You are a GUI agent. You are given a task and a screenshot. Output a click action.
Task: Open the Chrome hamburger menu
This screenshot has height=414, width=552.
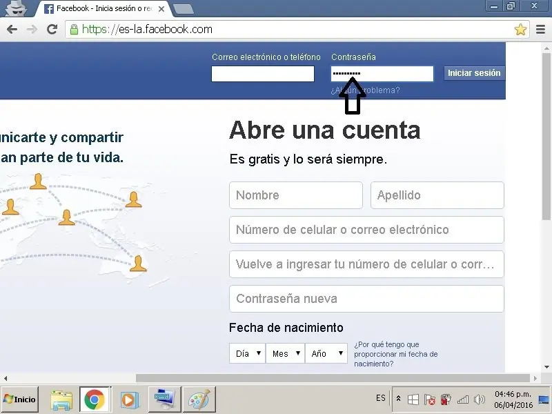[x=540, y=29]
